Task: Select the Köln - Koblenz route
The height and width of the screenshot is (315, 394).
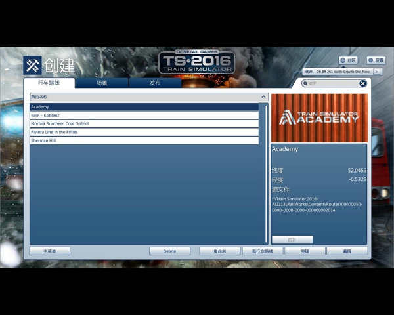Action: pyautogui.click(x=144, y=115)
